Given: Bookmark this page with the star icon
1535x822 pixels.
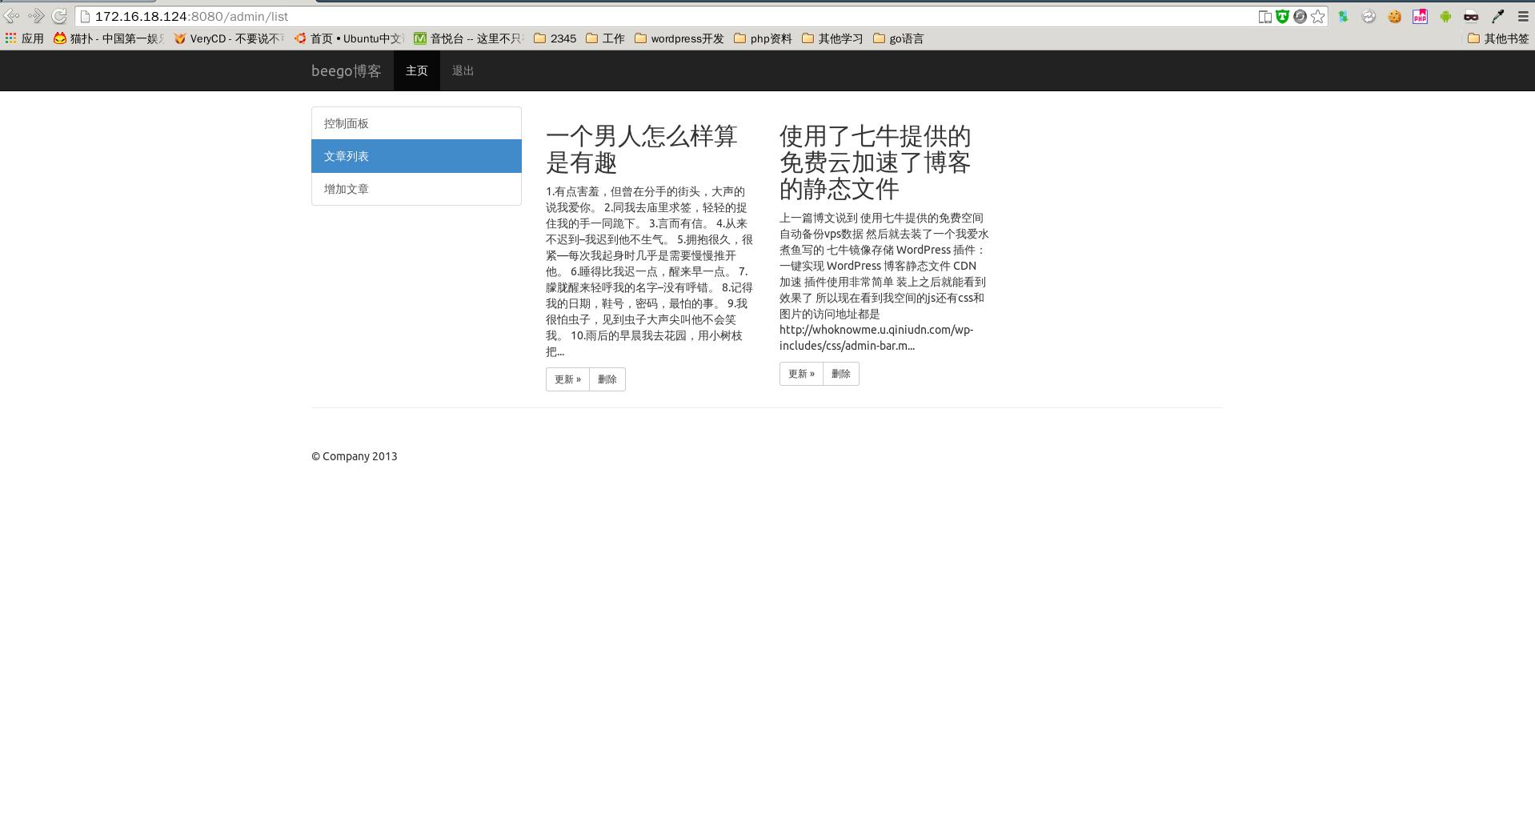Looking at the screenshot, I should click(x=1318, y=16).
